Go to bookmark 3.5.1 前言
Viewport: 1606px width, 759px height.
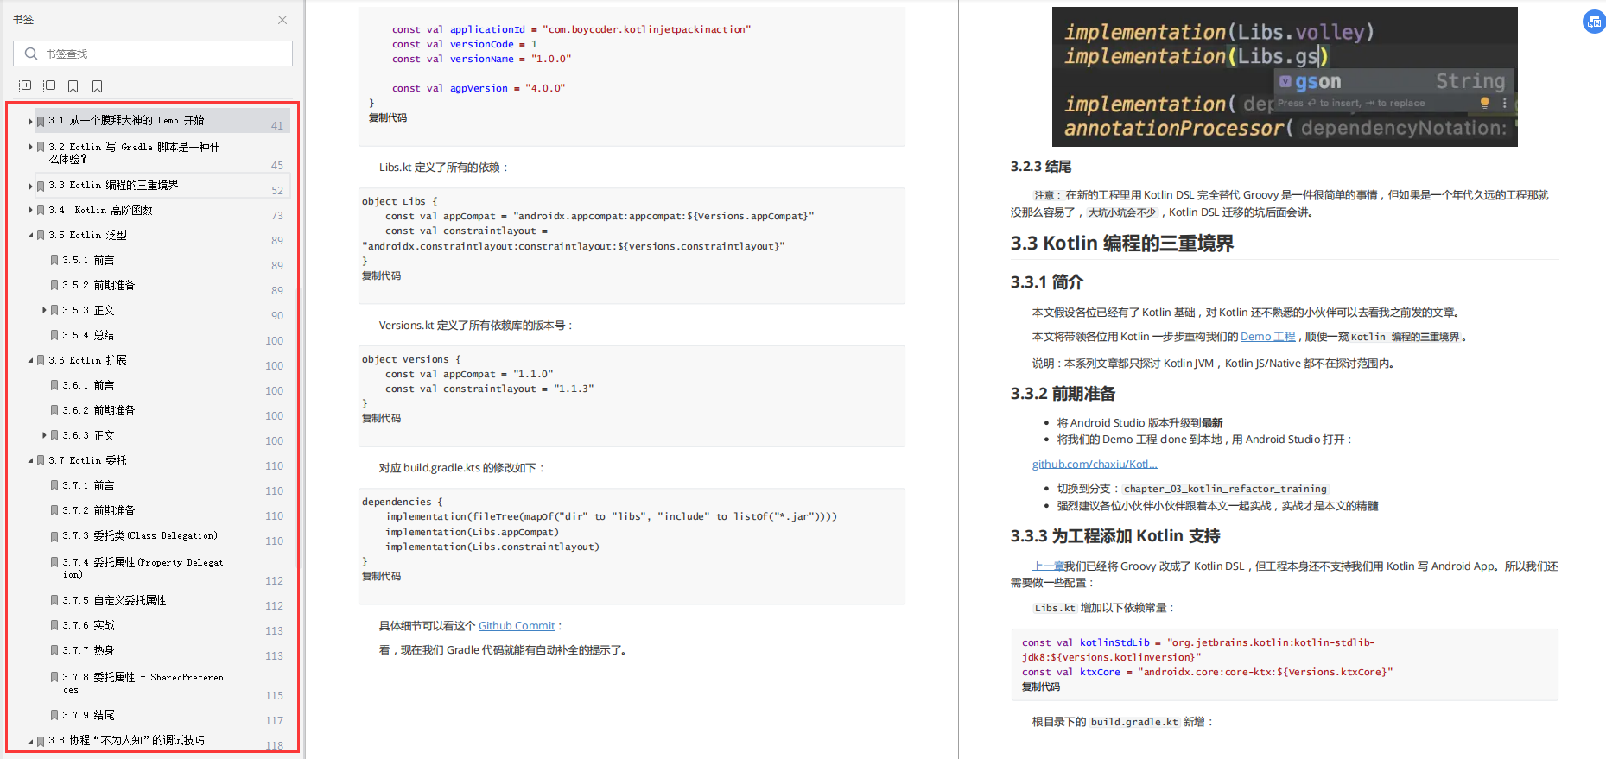point(88,260)
